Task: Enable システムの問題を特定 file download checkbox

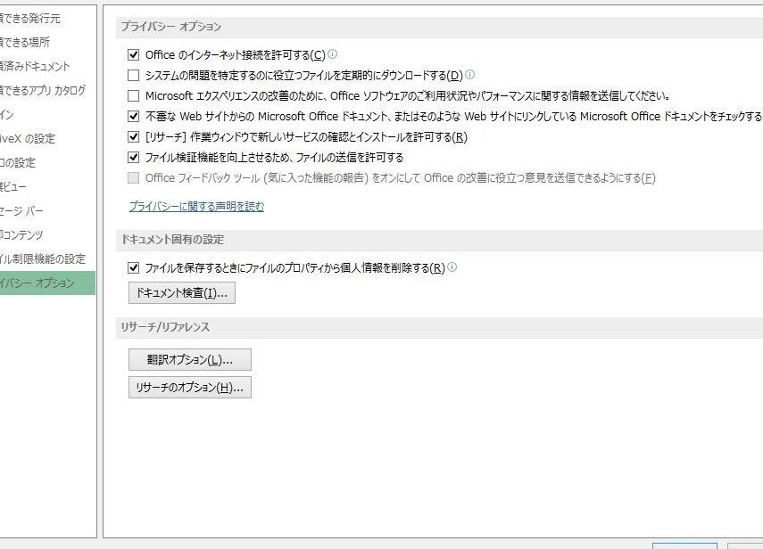Action: [x=134, y=76]
